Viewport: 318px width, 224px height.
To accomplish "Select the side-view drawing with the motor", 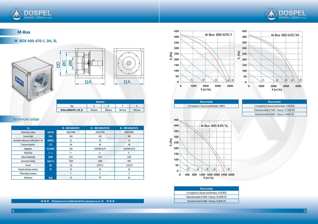I will coord(90,63).
